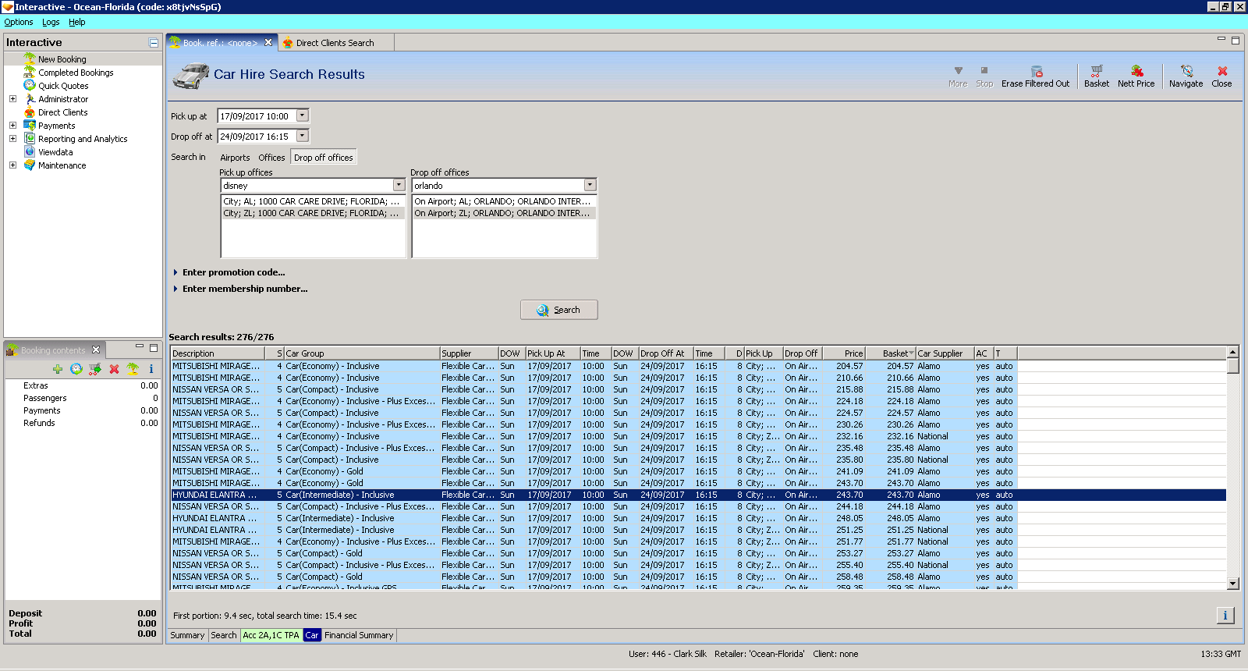Select the Drop off offices search option
This screenshot has height=671, width=1248.
click(x=323, y=158)
